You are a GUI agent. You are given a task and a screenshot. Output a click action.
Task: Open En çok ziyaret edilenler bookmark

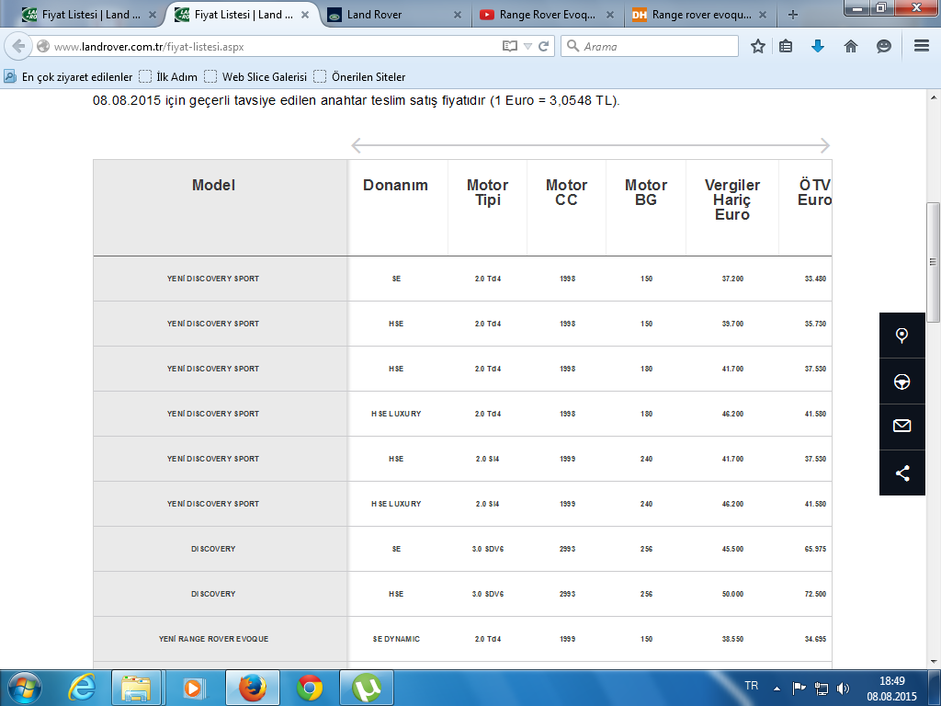point(68,77)
